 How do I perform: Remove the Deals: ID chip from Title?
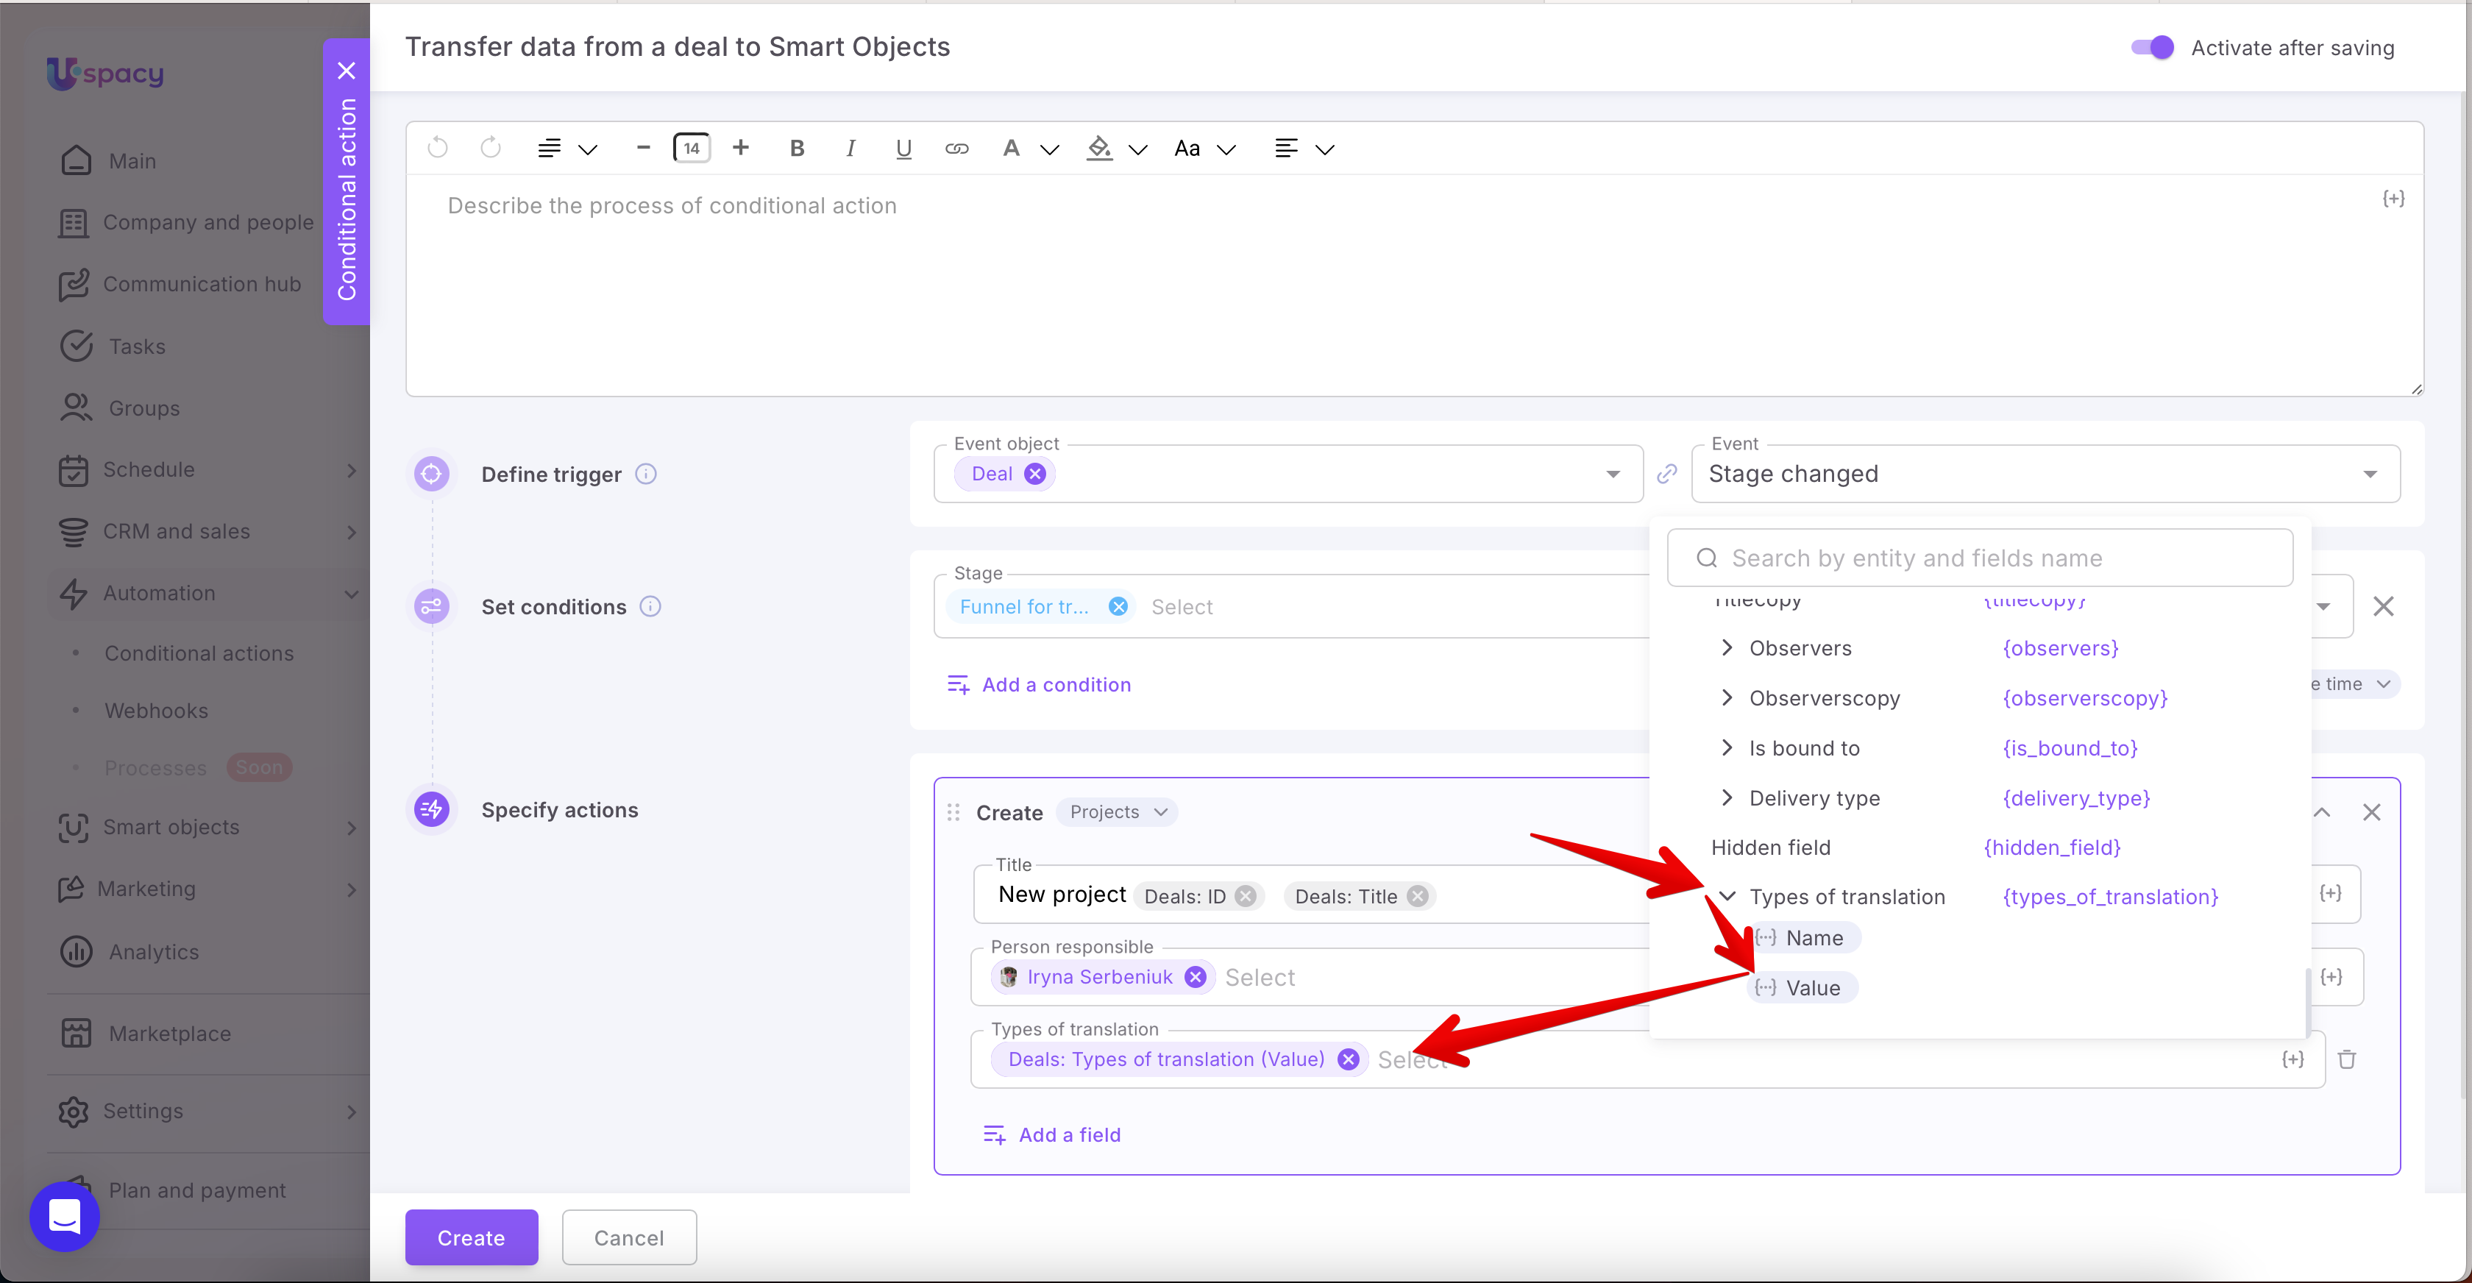pyautogui.click(x=1246, y=896)
